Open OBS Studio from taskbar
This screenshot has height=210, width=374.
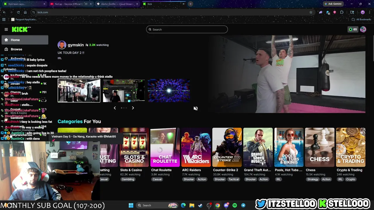pyautogui.click(x=209, y=205)
